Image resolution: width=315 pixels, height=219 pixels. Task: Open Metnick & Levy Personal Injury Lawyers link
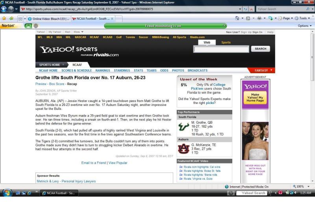click(x=66, y=181)
